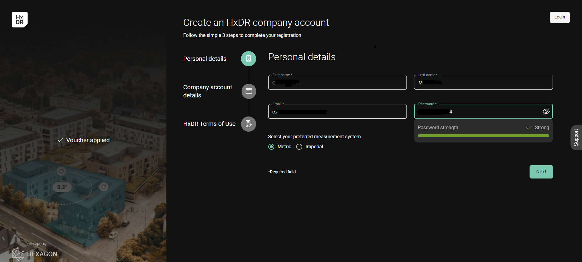Select the Personal details step icon
582x262 pixels.
[x=249, y=59]
